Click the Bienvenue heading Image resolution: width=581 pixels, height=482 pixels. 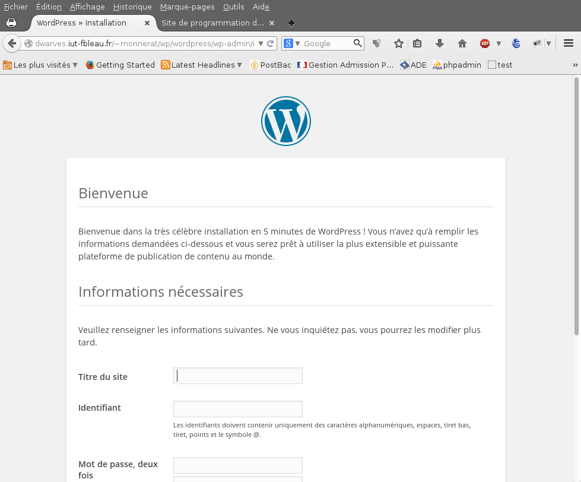(x=113, y=193)
